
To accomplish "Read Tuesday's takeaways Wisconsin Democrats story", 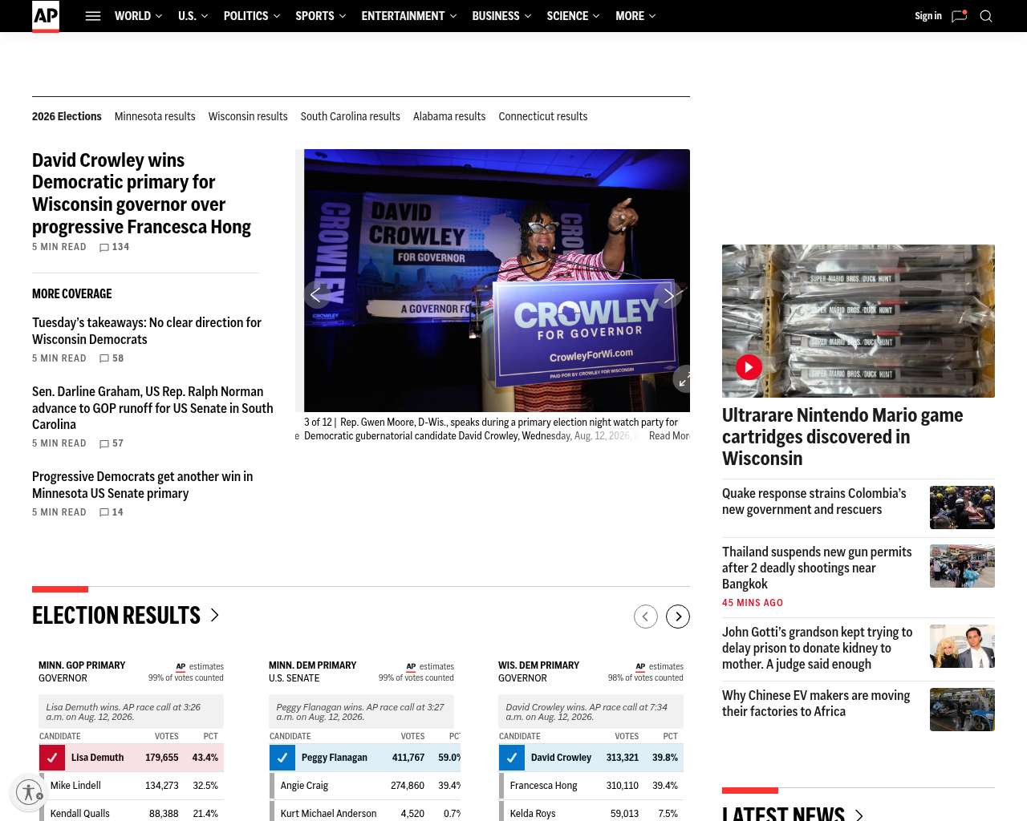I will (147, 330).
